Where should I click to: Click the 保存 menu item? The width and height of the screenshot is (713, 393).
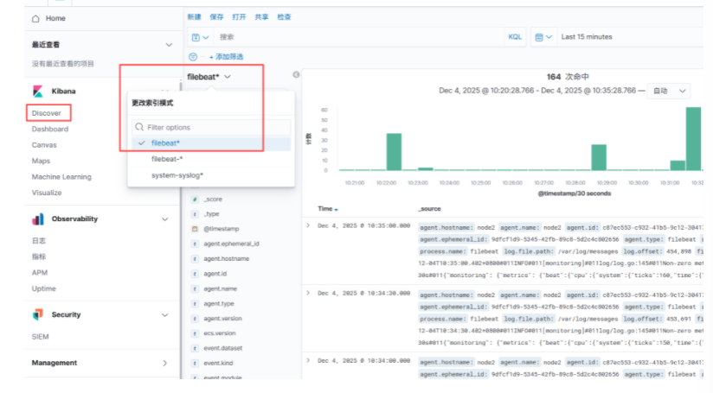(216, 16)
